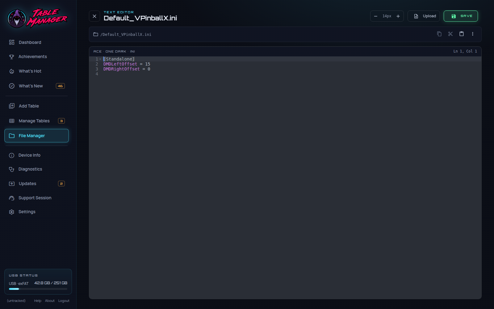Click the 46 badge beside What's New
The width and height of the screenshot is (494, 309).
pyautogui.click(x=60, y=86)
